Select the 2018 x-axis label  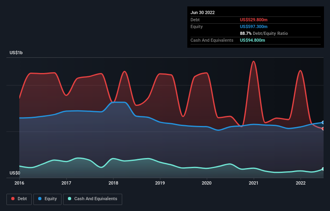click(x=113, y=183)
